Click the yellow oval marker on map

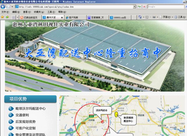coord(116,114)
